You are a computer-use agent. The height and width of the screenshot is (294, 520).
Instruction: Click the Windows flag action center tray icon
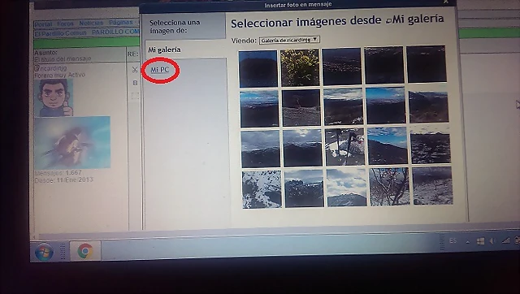(x=480, y=242)
